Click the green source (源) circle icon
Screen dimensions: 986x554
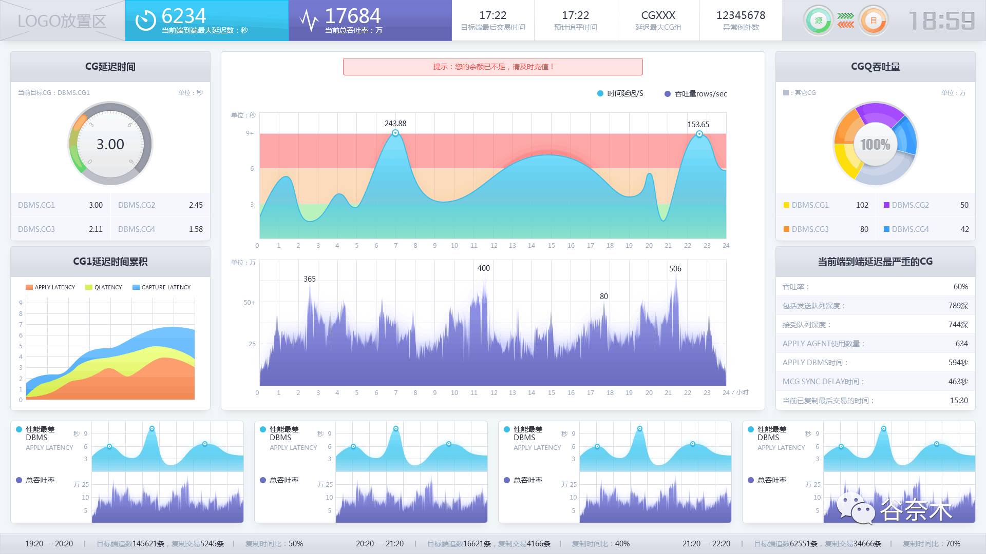pyautogui.click(x=818, y=21)
